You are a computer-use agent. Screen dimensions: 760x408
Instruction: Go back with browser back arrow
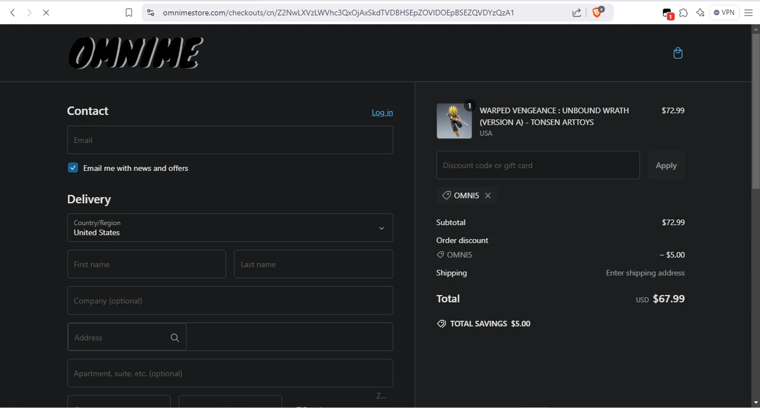point(13,13)
